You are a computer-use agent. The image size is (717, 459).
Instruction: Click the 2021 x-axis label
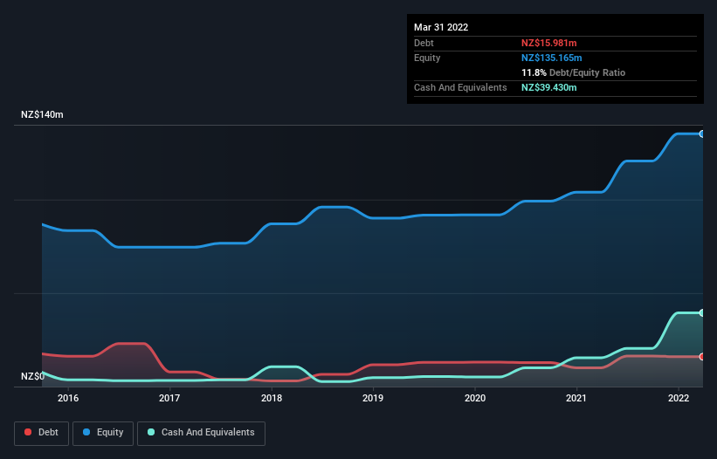(576, 398)
